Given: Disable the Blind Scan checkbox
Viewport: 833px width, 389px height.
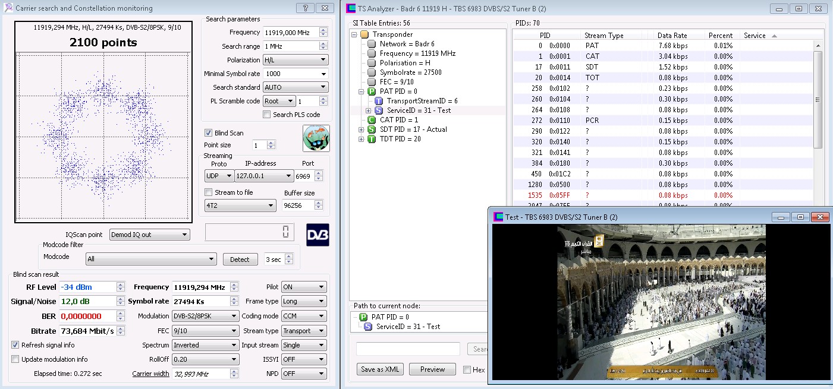Looking at the screenshot, I should click(208, 133).
